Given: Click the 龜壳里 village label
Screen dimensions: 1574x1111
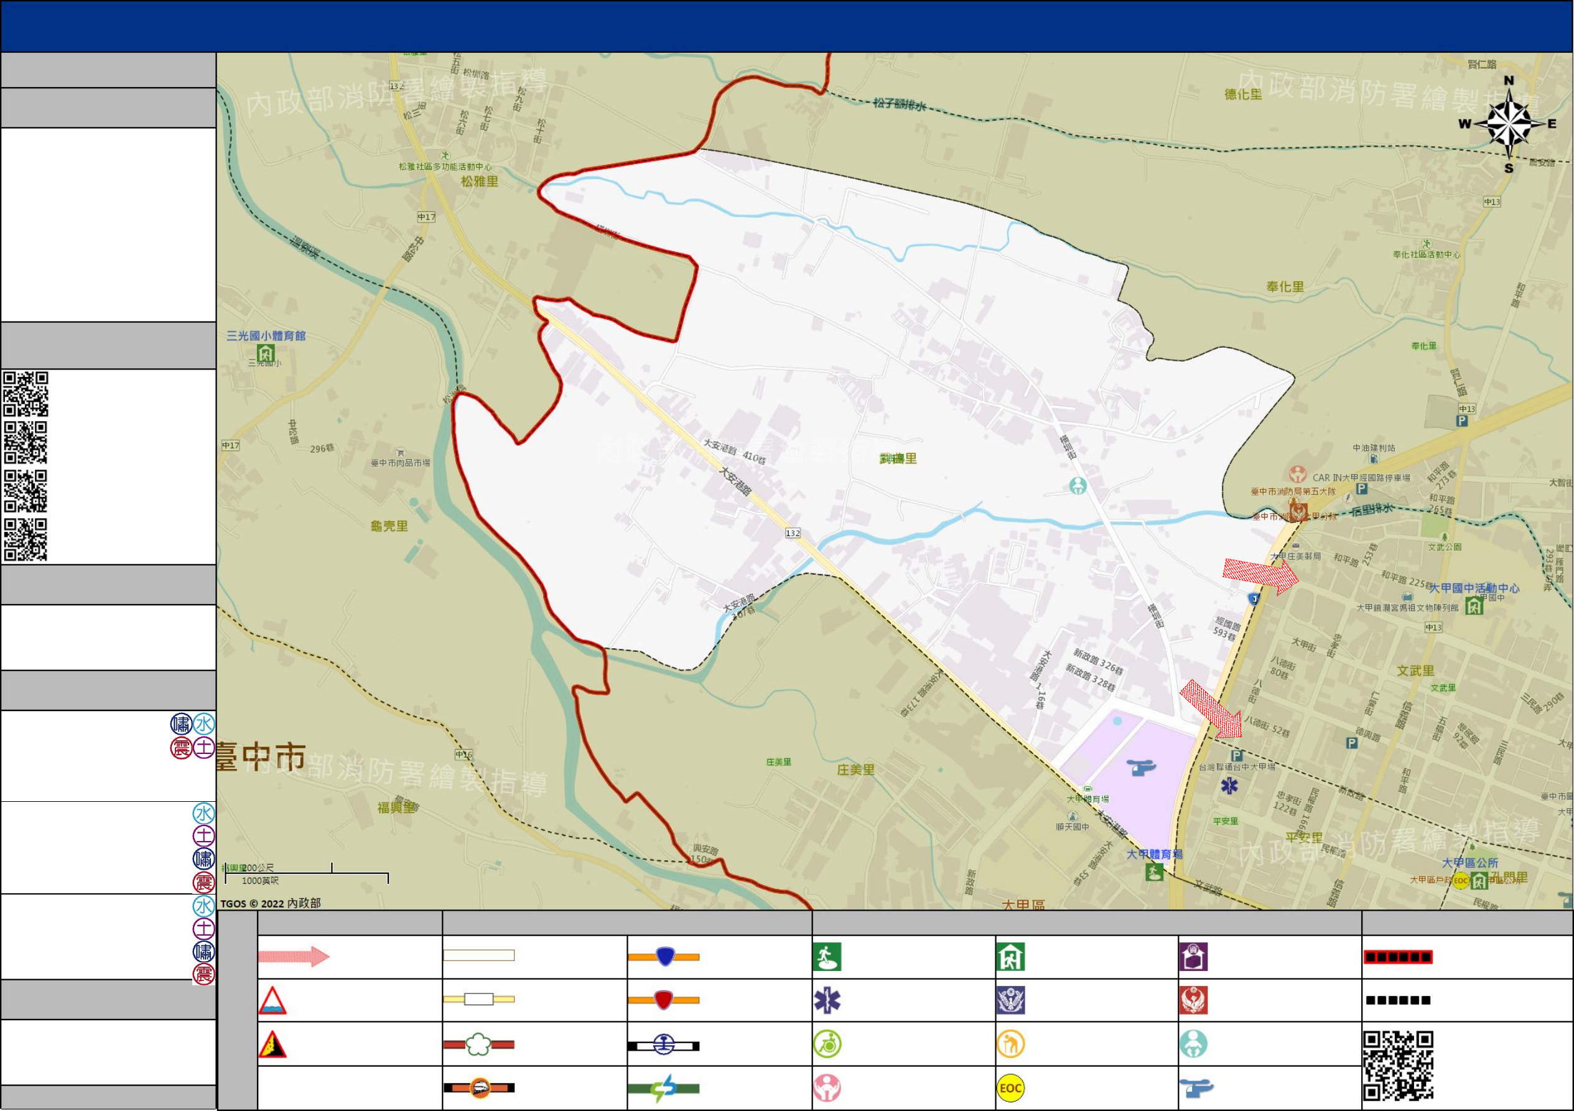Looking at the screenshot, I should (x=389, y=526).
